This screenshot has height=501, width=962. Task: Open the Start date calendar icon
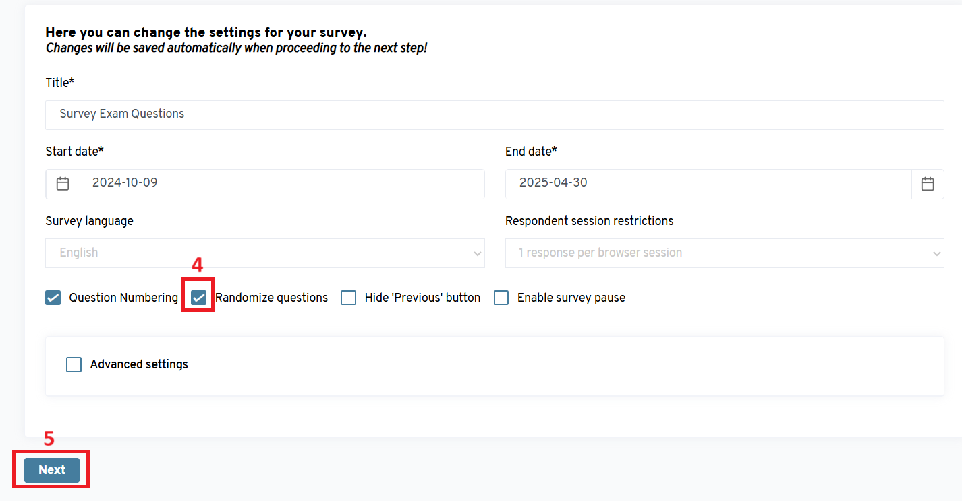coord(63,183)
